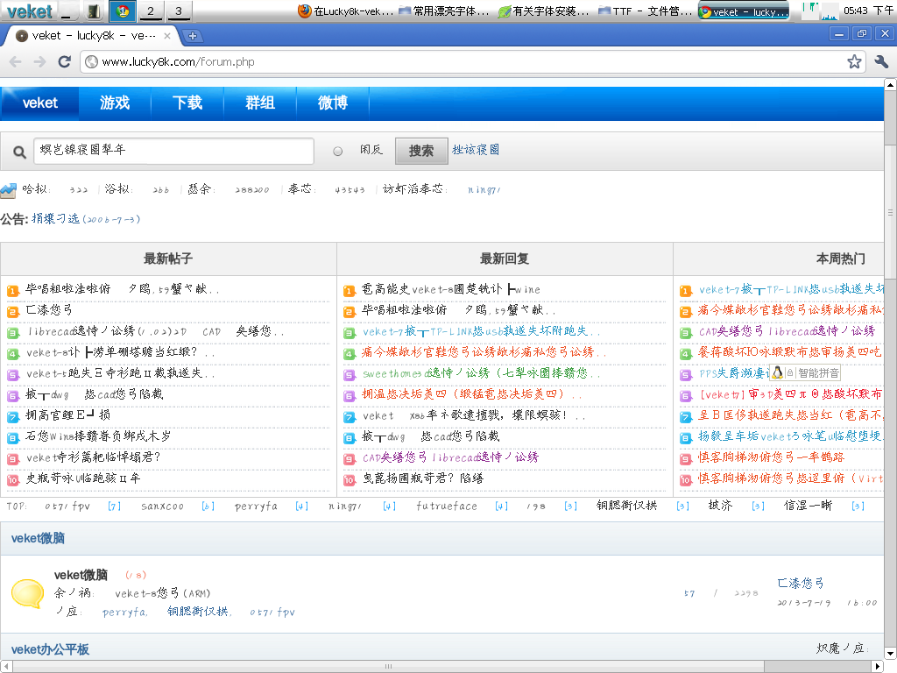This screenshot has width=897, height=673.
Task: Launch the terminal icon in the taskbar
Action: point(94,11)
